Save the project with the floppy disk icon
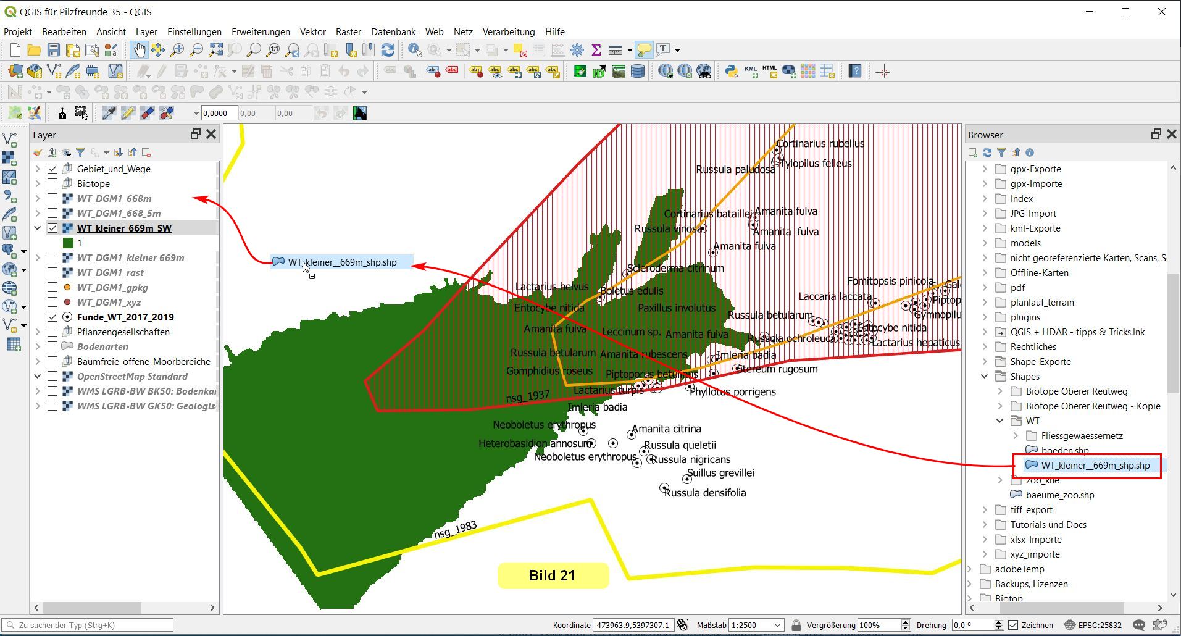 54,50
